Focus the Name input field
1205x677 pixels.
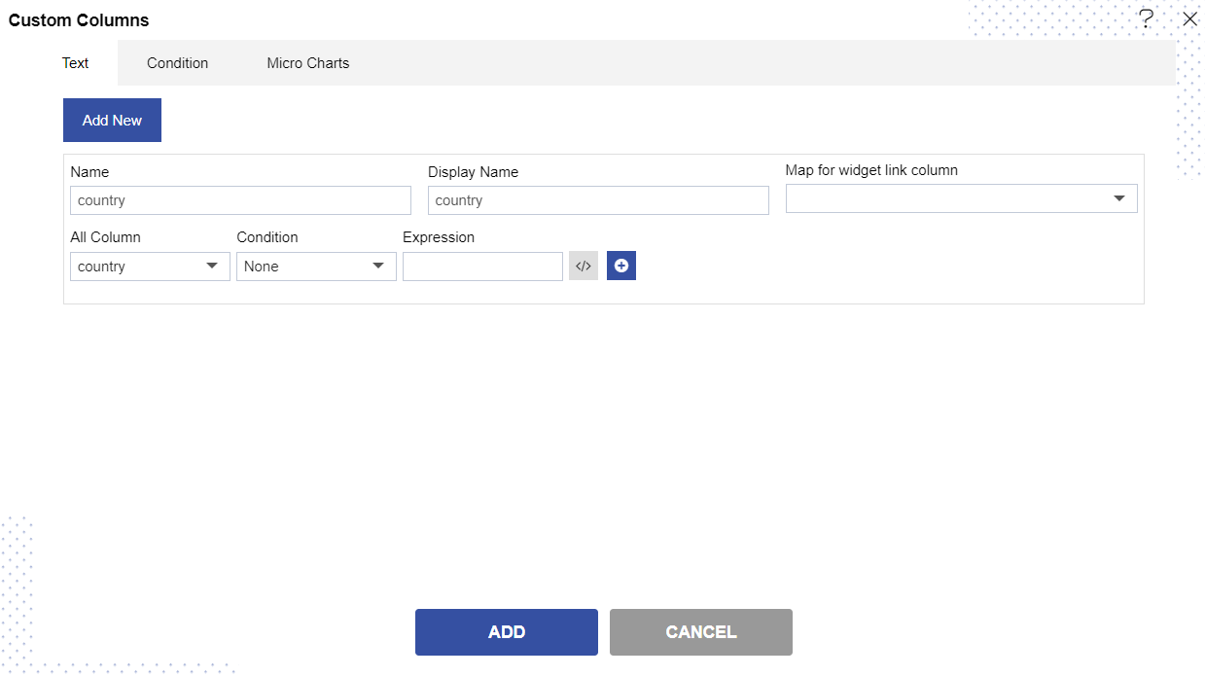[240, 200]
